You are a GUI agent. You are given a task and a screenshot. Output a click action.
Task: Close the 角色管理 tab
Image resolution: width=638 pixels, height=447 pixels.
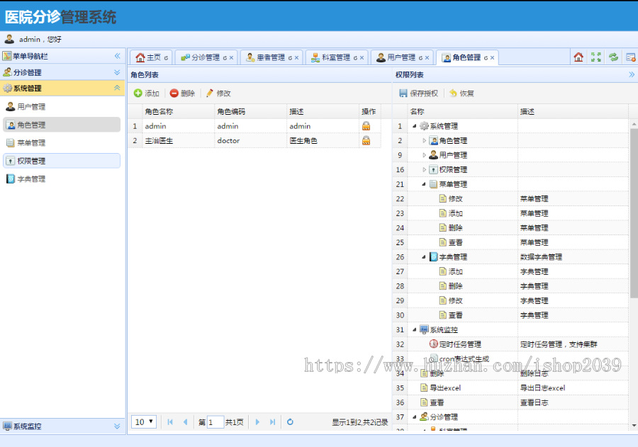click(493, 58)
